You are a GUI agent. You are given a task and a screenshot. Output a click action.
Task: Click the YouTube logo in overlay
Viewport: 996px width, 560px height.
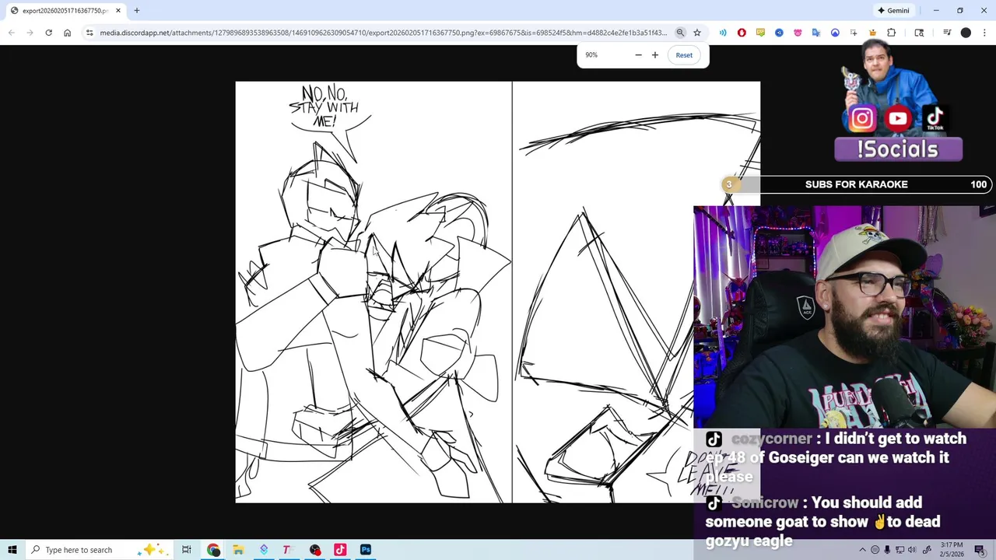coord(898,119)
